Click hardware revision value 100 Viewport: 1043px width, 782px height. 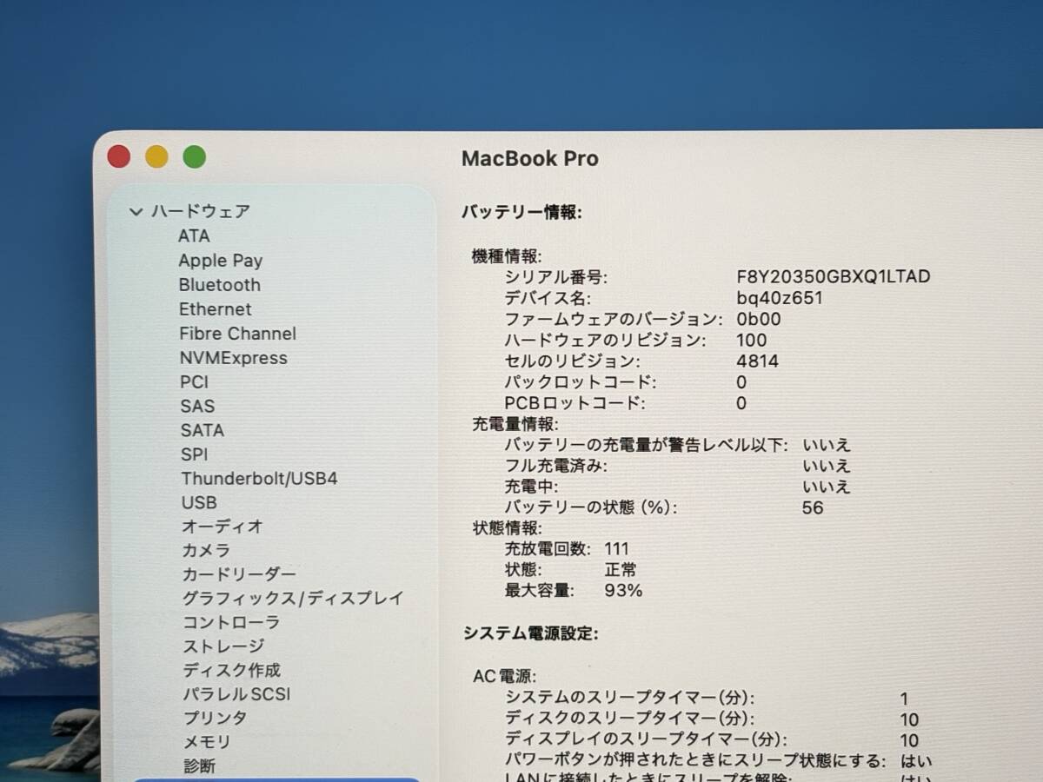tap(752, 341)
